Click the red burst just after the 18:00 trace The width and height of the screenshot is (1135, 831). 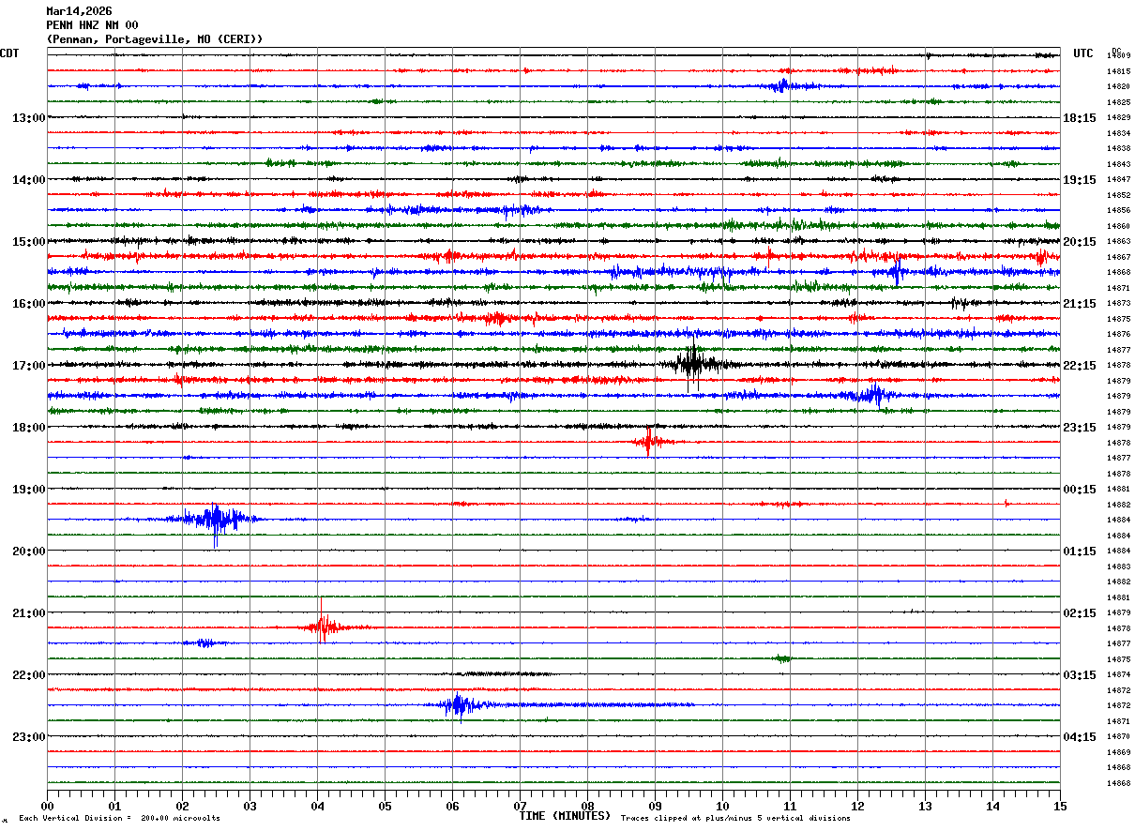(x=649, y=441)
